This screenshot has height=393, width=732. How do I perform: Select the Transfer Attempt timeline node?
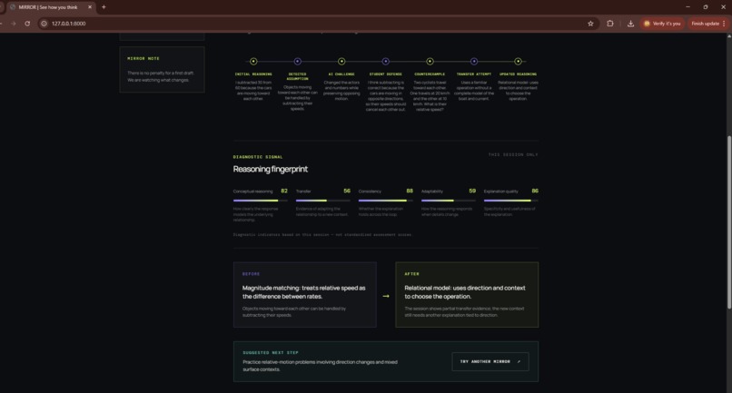474,61
